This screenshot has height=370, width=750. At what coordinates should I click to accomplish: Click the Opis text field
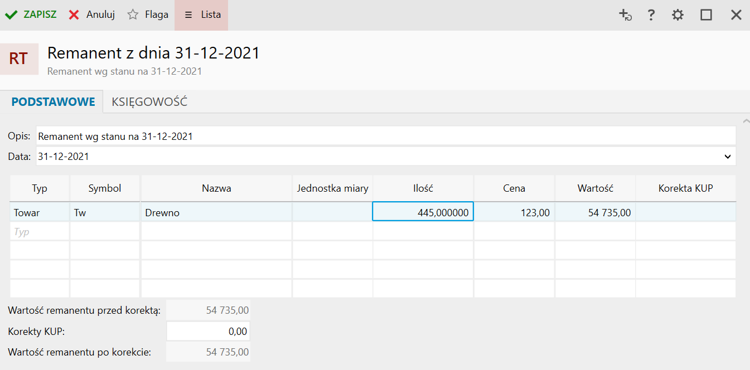tap(385, 136)
